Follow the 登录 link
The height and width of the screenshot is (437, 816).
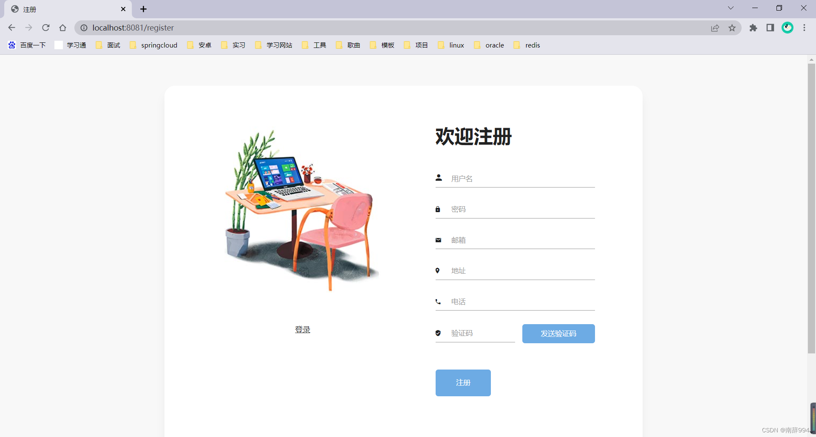click(303, 329)
